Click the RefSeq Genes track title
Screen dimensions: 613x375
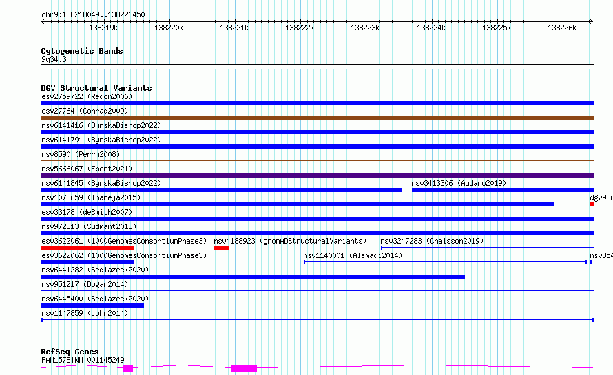[x=70, y=352]
